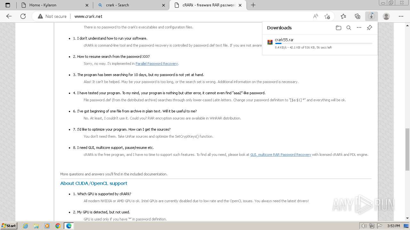410x230 pixels.
Task: Click '7. I'd like to optimize your program'
Action: [122, 129]
